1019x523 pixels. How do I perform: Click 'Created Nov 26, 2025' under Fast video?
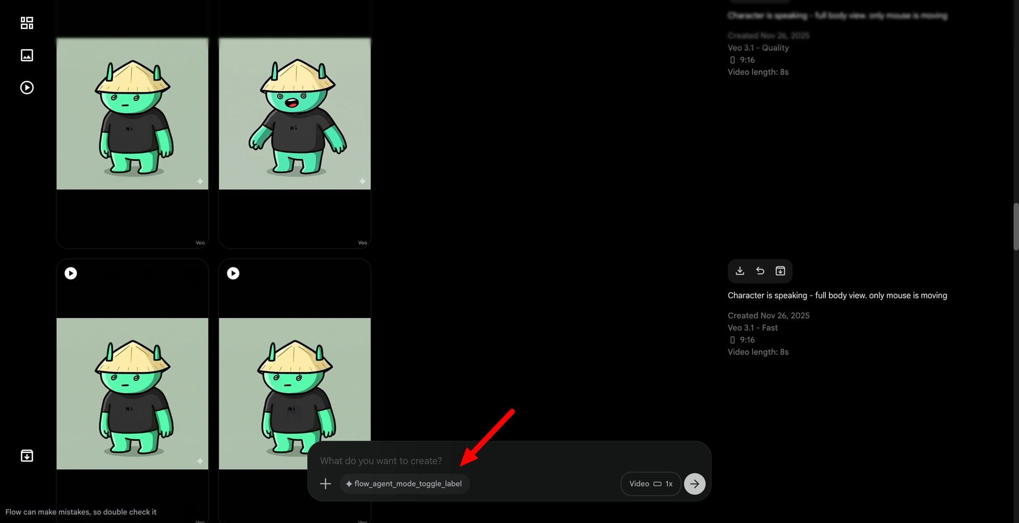coord(768,315)
